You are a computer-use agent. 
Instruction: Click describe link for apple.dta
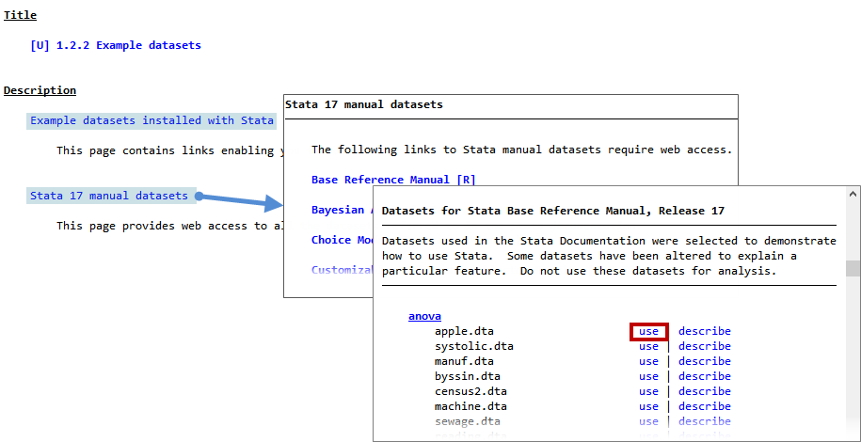[x=705, y=332]
